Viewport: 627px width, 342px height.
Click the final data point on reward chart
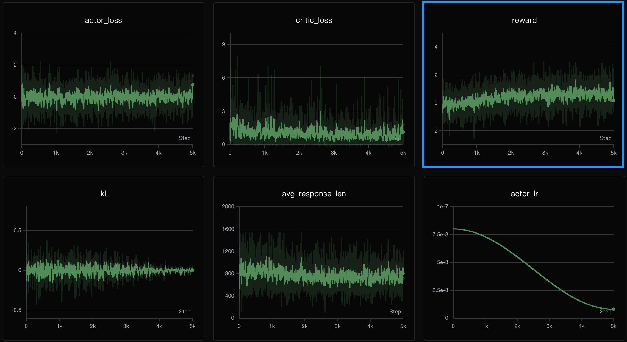click(613, 101)
